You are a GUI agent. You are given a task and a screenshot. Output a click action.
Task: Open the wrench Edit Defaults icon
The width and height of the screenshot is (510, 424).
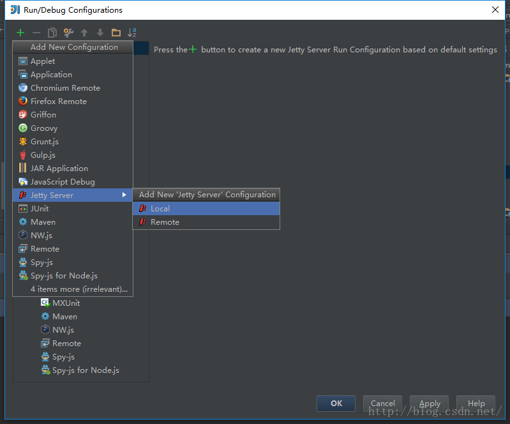pyautogui.click(x=68, y=33)
